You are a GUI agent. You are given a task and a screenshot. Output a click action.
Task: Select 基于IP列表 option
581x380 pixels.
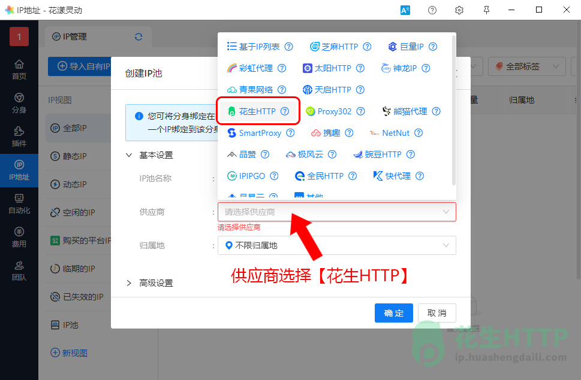pos(254,47)
